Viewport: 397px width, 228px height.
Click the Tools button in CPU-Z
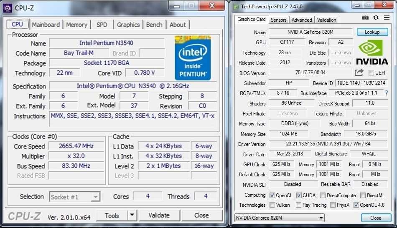click(x=112, y=215)
